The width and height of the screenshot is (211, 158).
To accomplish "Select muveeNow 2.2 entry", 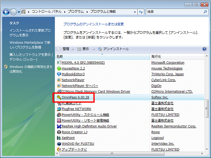I will [73, 69].
